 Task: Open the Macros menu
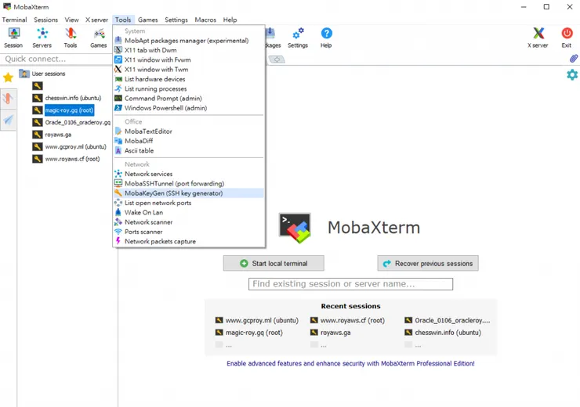205,20
